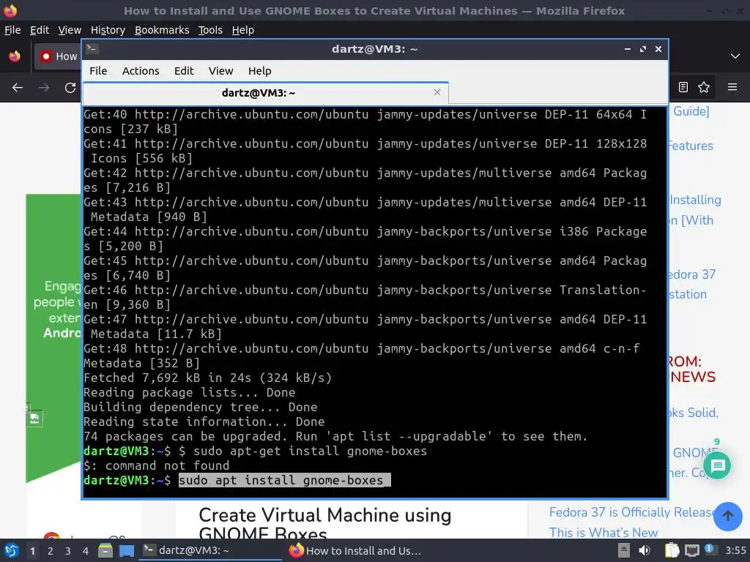Open Firefox File menu
Screen dimensions: 750x562
(x=12, y=30)
